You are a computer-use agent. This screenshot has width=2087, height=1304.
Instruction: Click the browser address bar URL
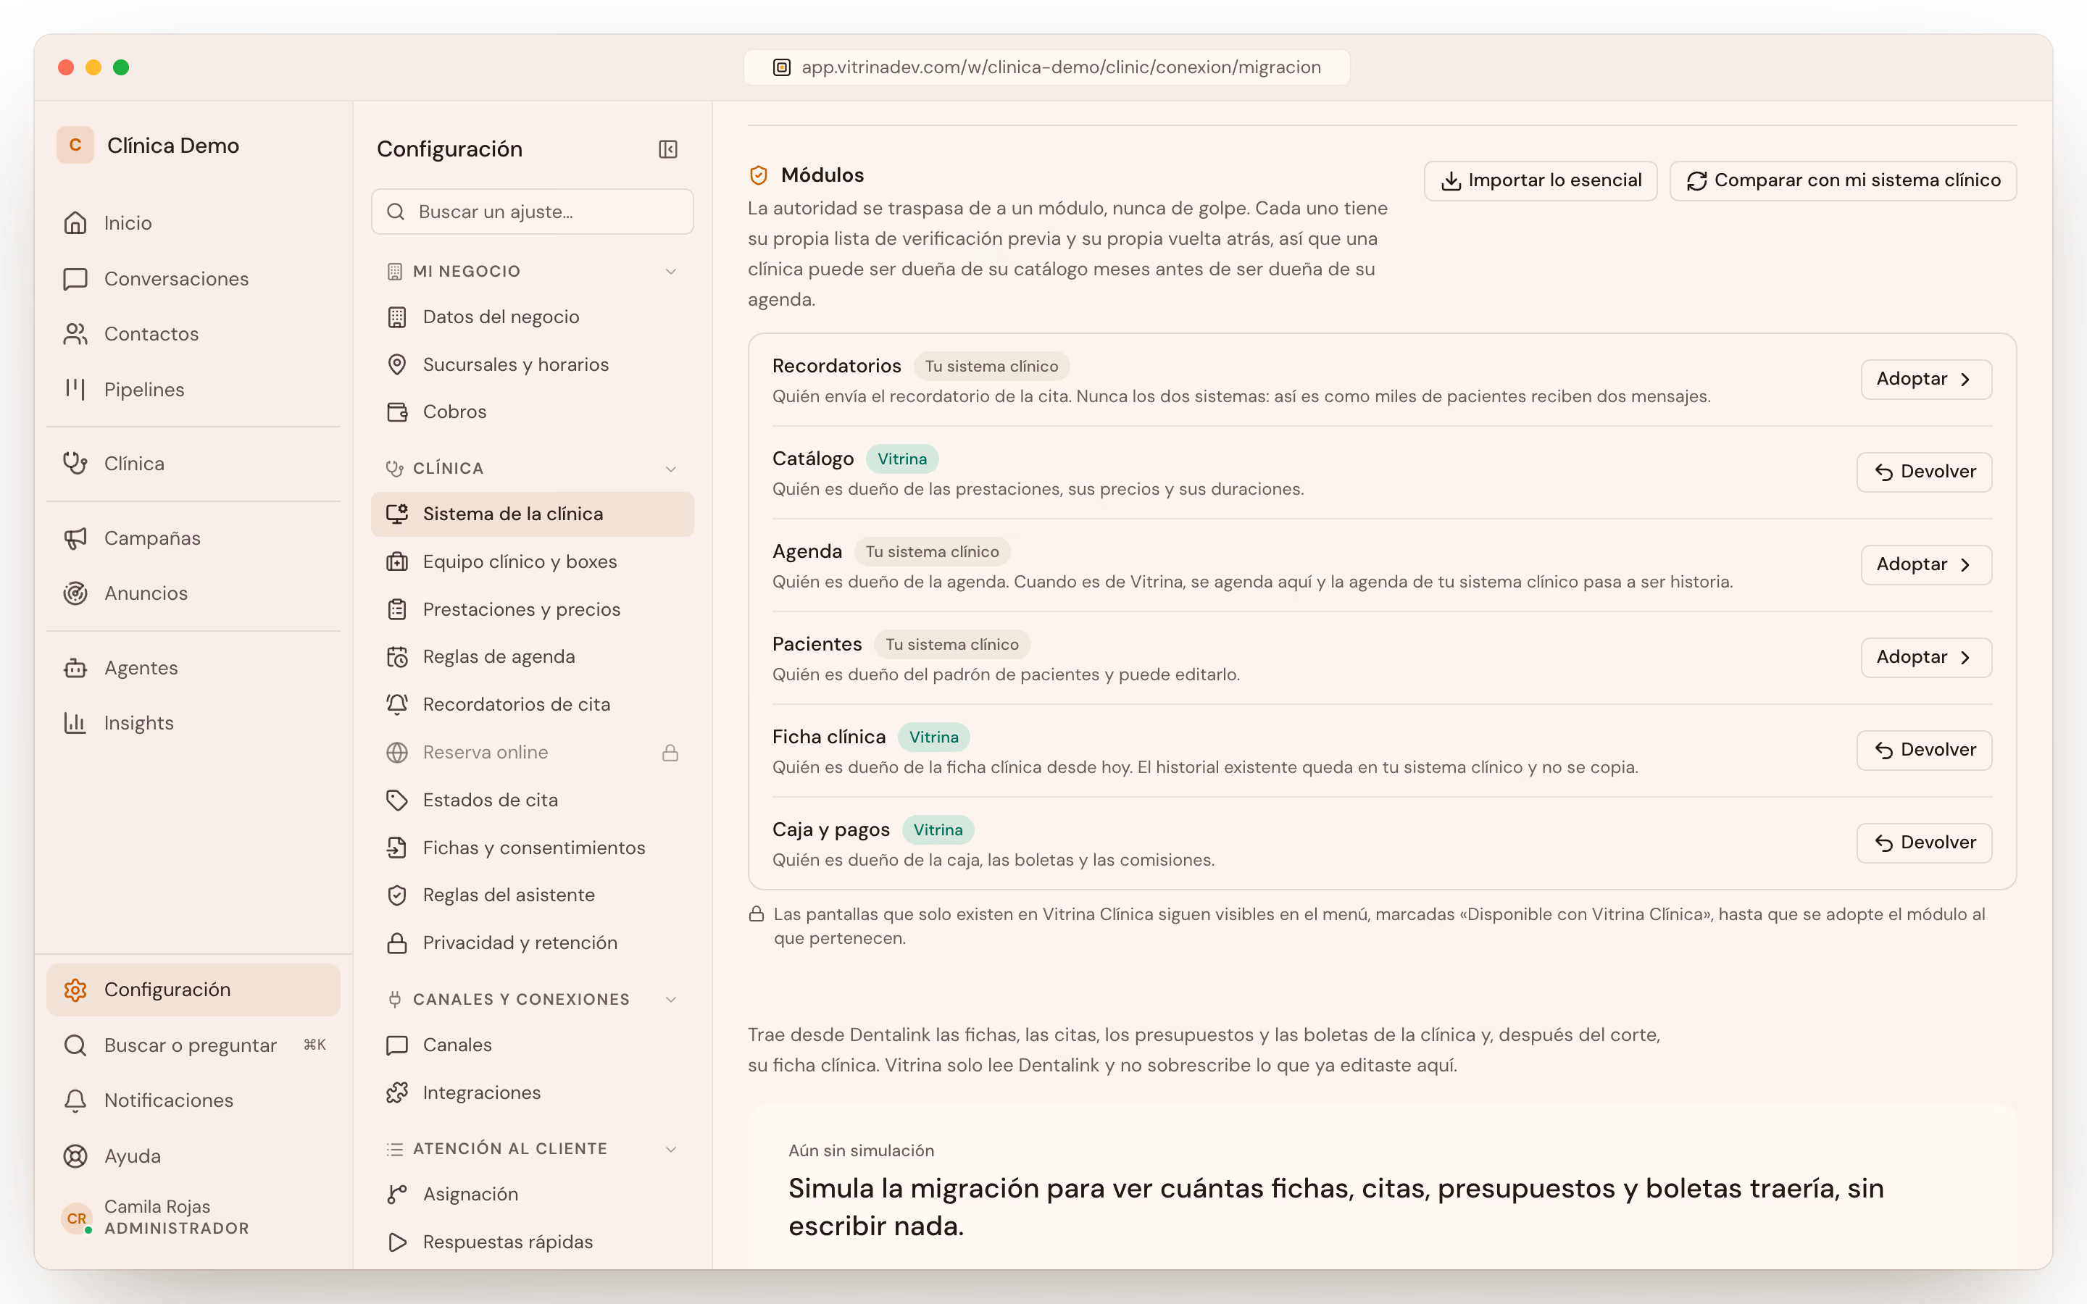(x=1047, y=67)
